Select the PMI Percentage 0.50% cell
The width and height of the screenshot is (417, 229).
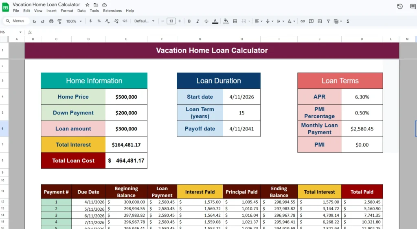coord(362,113)
